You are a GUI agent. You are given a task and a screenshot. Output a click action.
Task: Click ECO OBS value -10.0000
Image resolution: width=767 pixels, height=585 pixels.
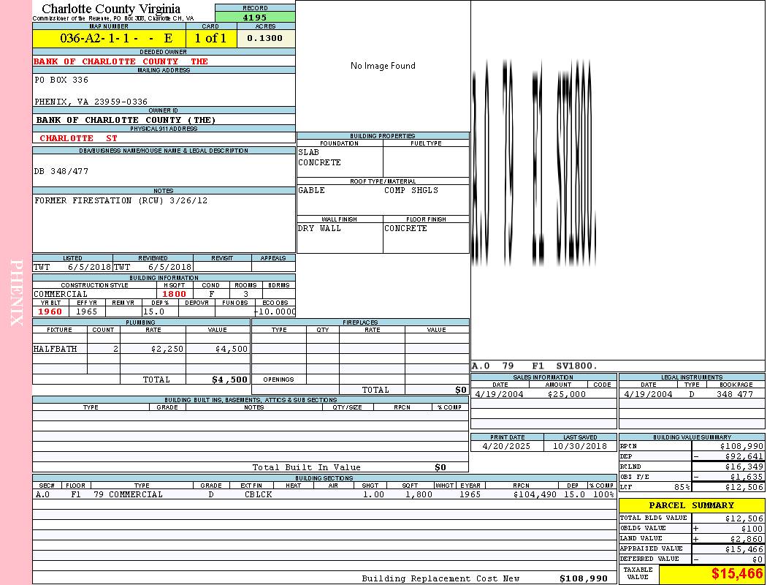(x=275, y=312)
